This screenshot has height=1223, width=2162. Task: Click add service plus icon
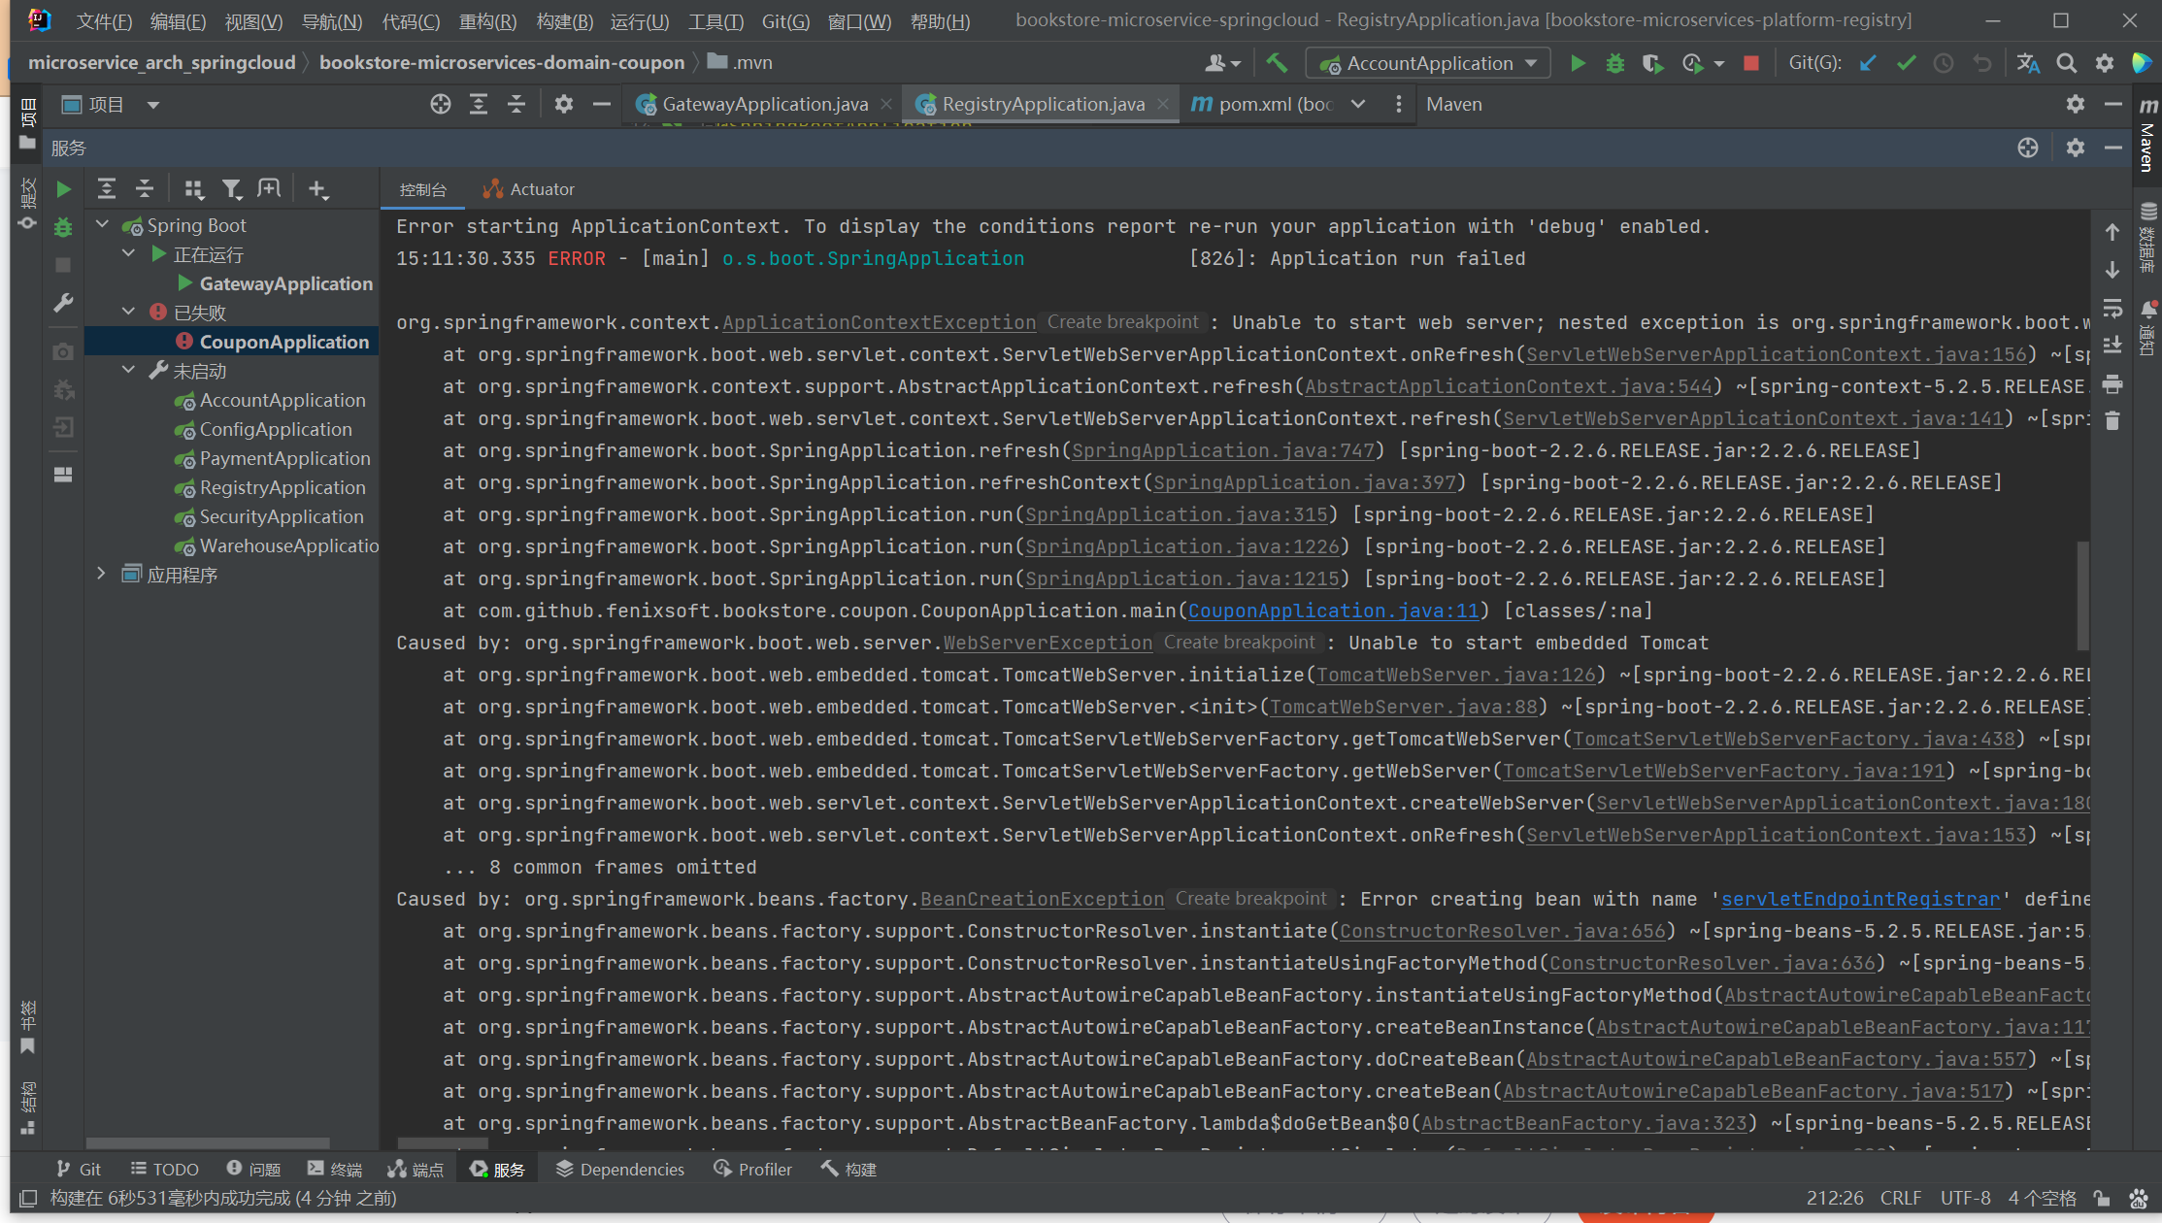point(317,189)
